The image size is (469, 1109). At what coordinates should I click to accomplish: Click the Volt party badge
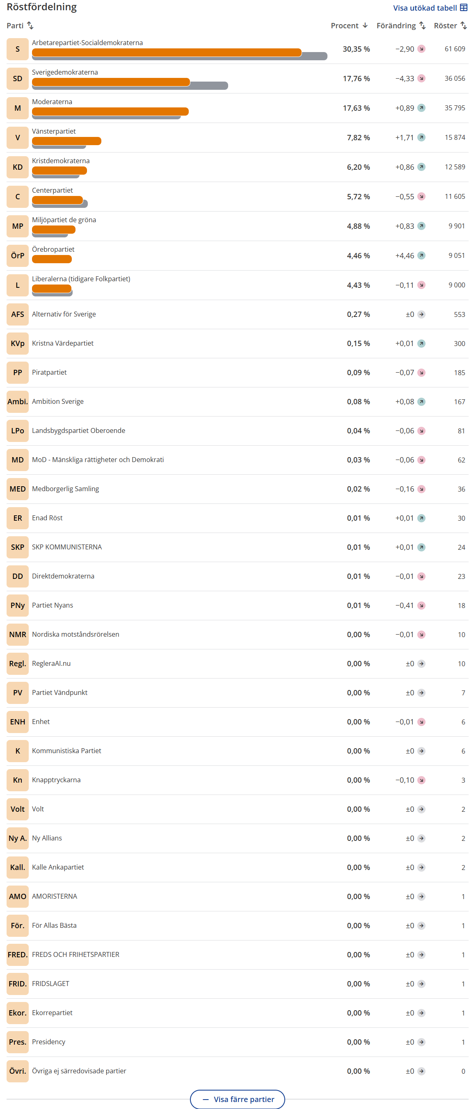tap(17, 809)
